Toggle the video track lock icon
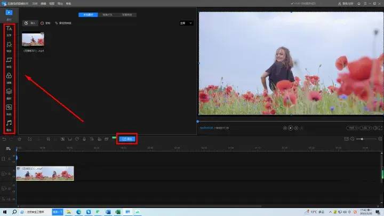 [x=4, y=173]
